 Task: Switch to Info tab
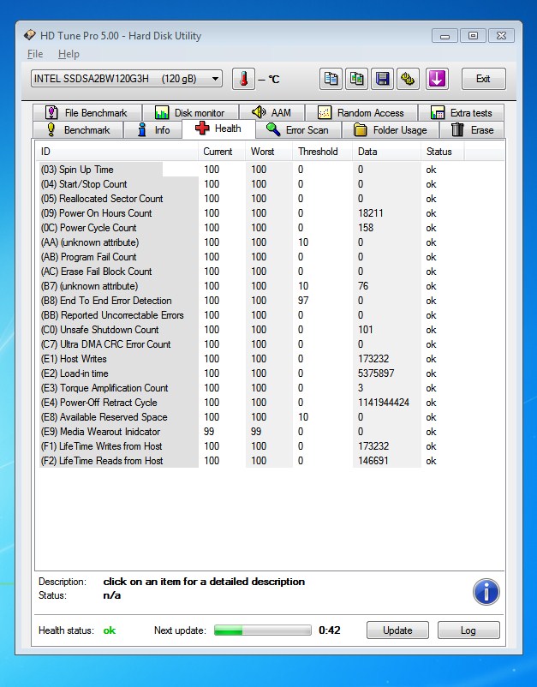click(x=152, y=130)
